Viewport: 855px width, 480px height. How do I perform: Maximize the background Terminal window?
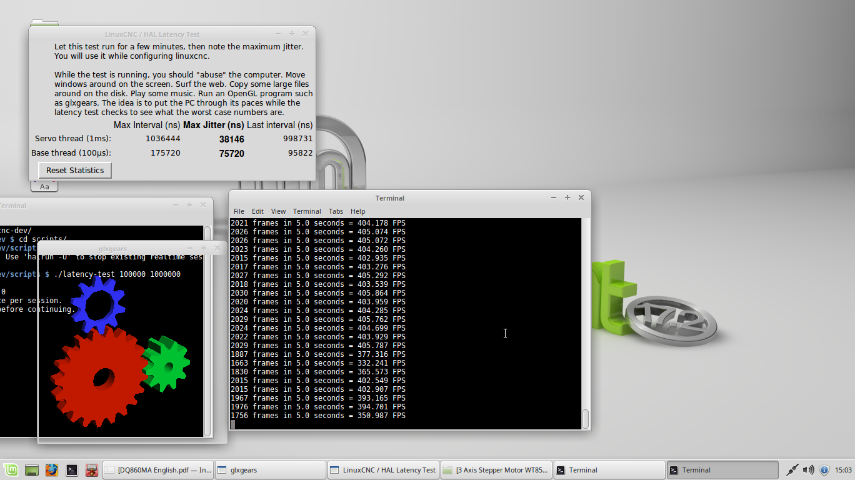click(189, 204)
